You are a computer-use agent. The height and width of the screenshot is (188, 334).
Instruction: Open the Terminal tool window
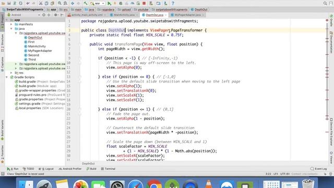click(108, 169)
